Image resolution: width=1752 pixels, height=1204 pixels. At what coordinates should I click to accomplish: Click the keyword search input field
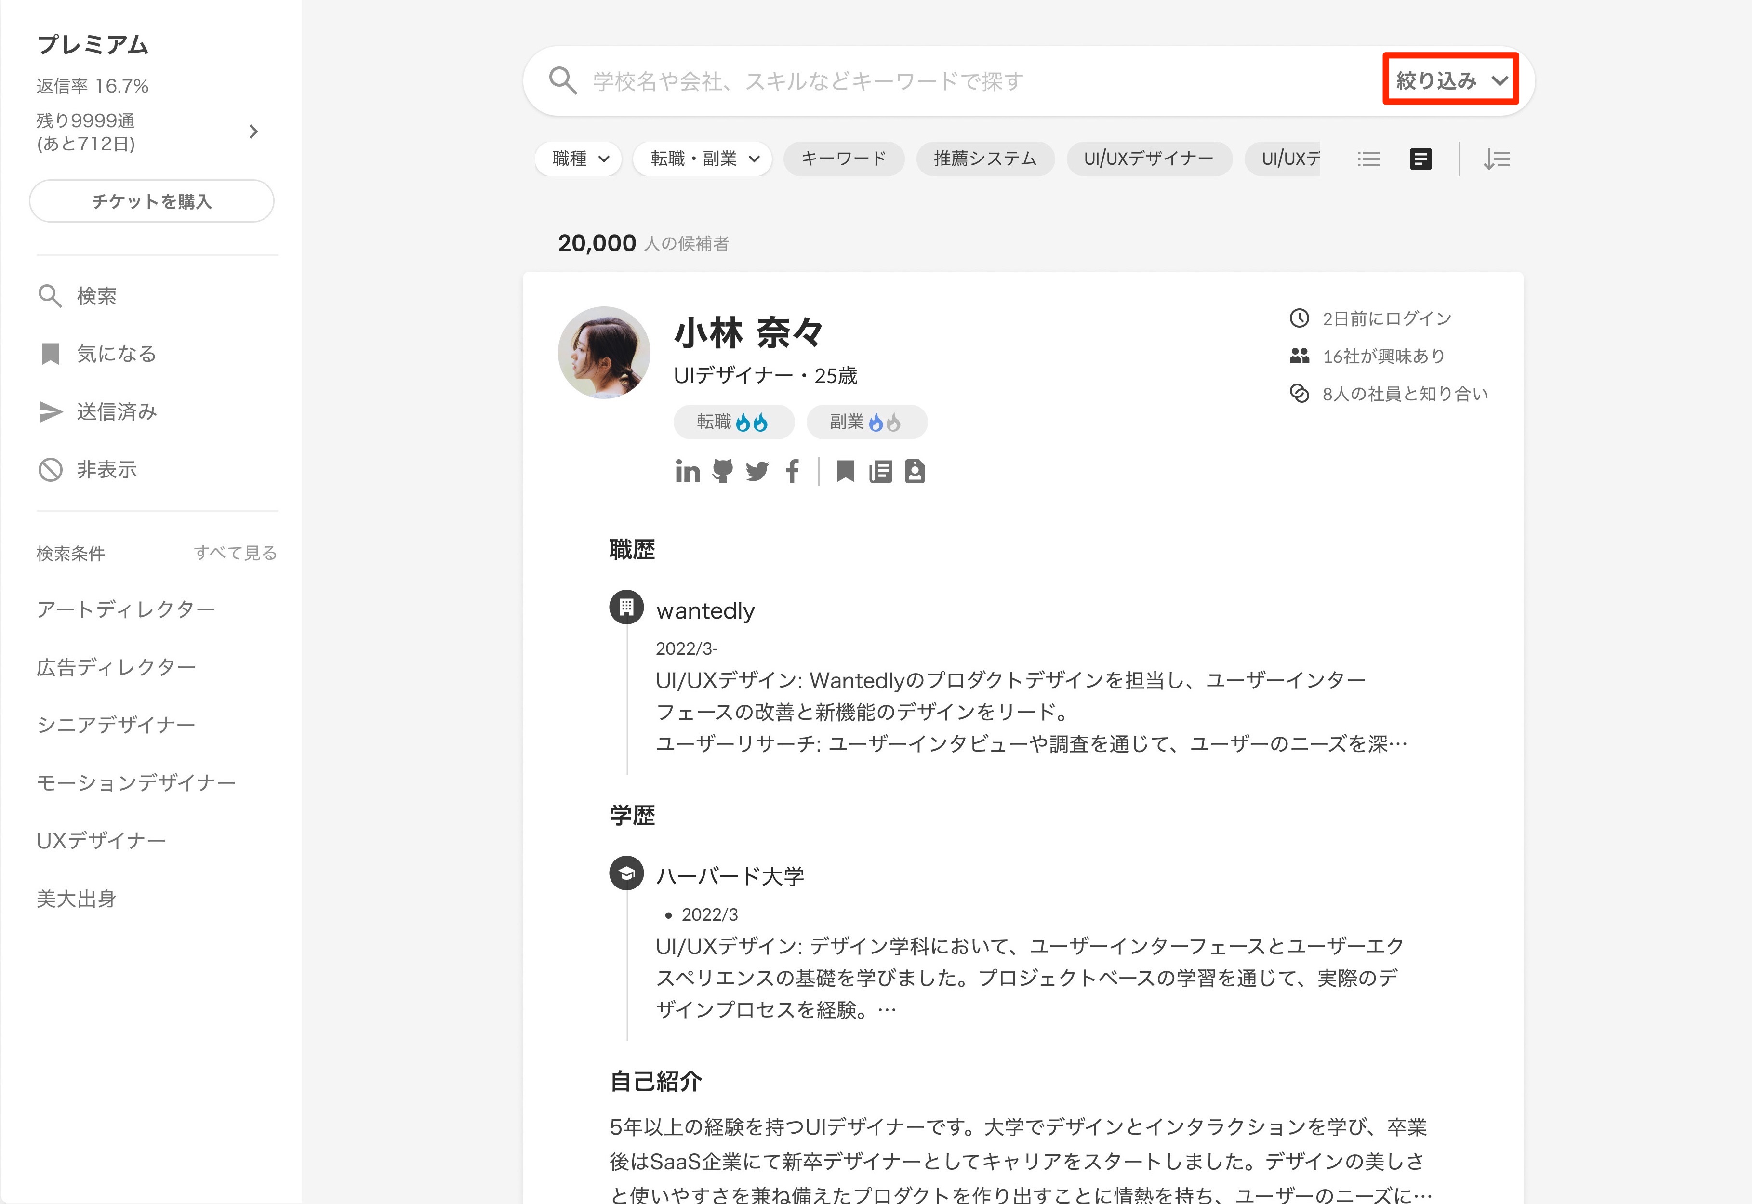(x=905, y=81)
